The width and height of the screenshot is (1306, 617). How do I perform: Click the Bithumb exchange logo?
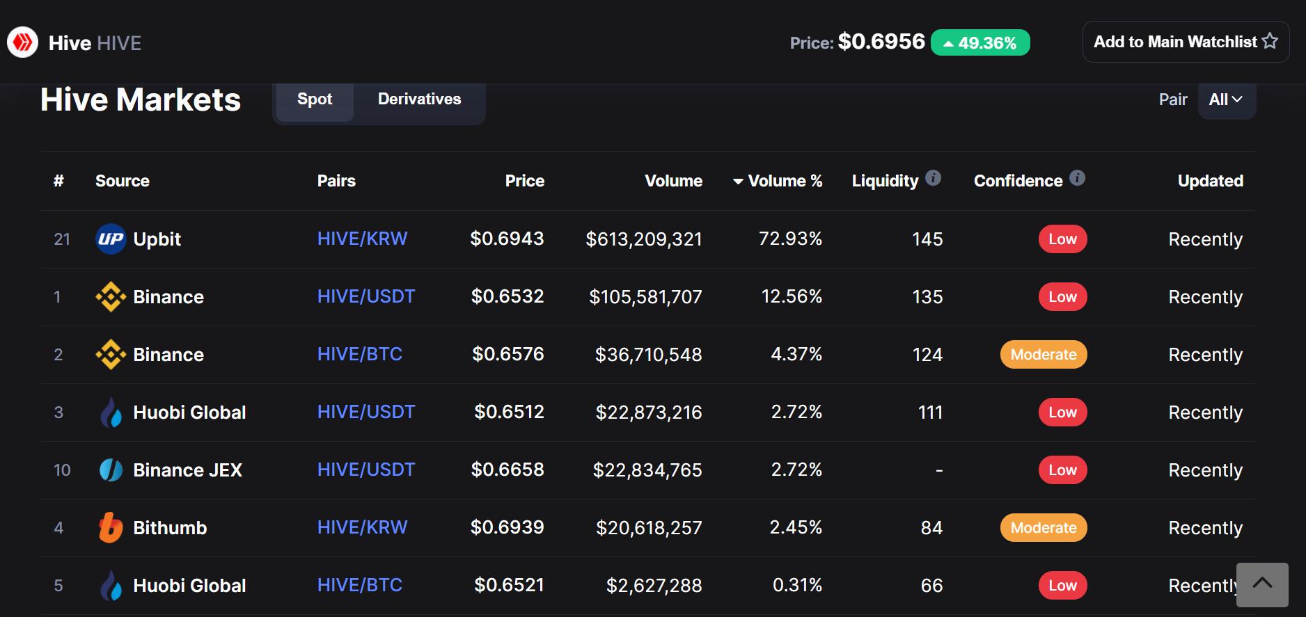pyautogui.click(x=111, y=528)
